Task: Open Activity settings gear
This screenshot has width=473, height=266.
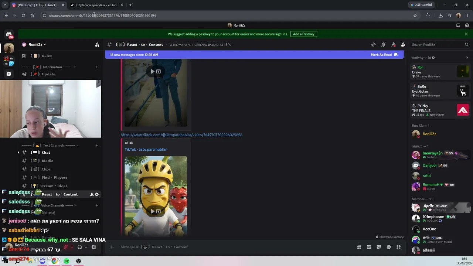Action: click(433, 58)
